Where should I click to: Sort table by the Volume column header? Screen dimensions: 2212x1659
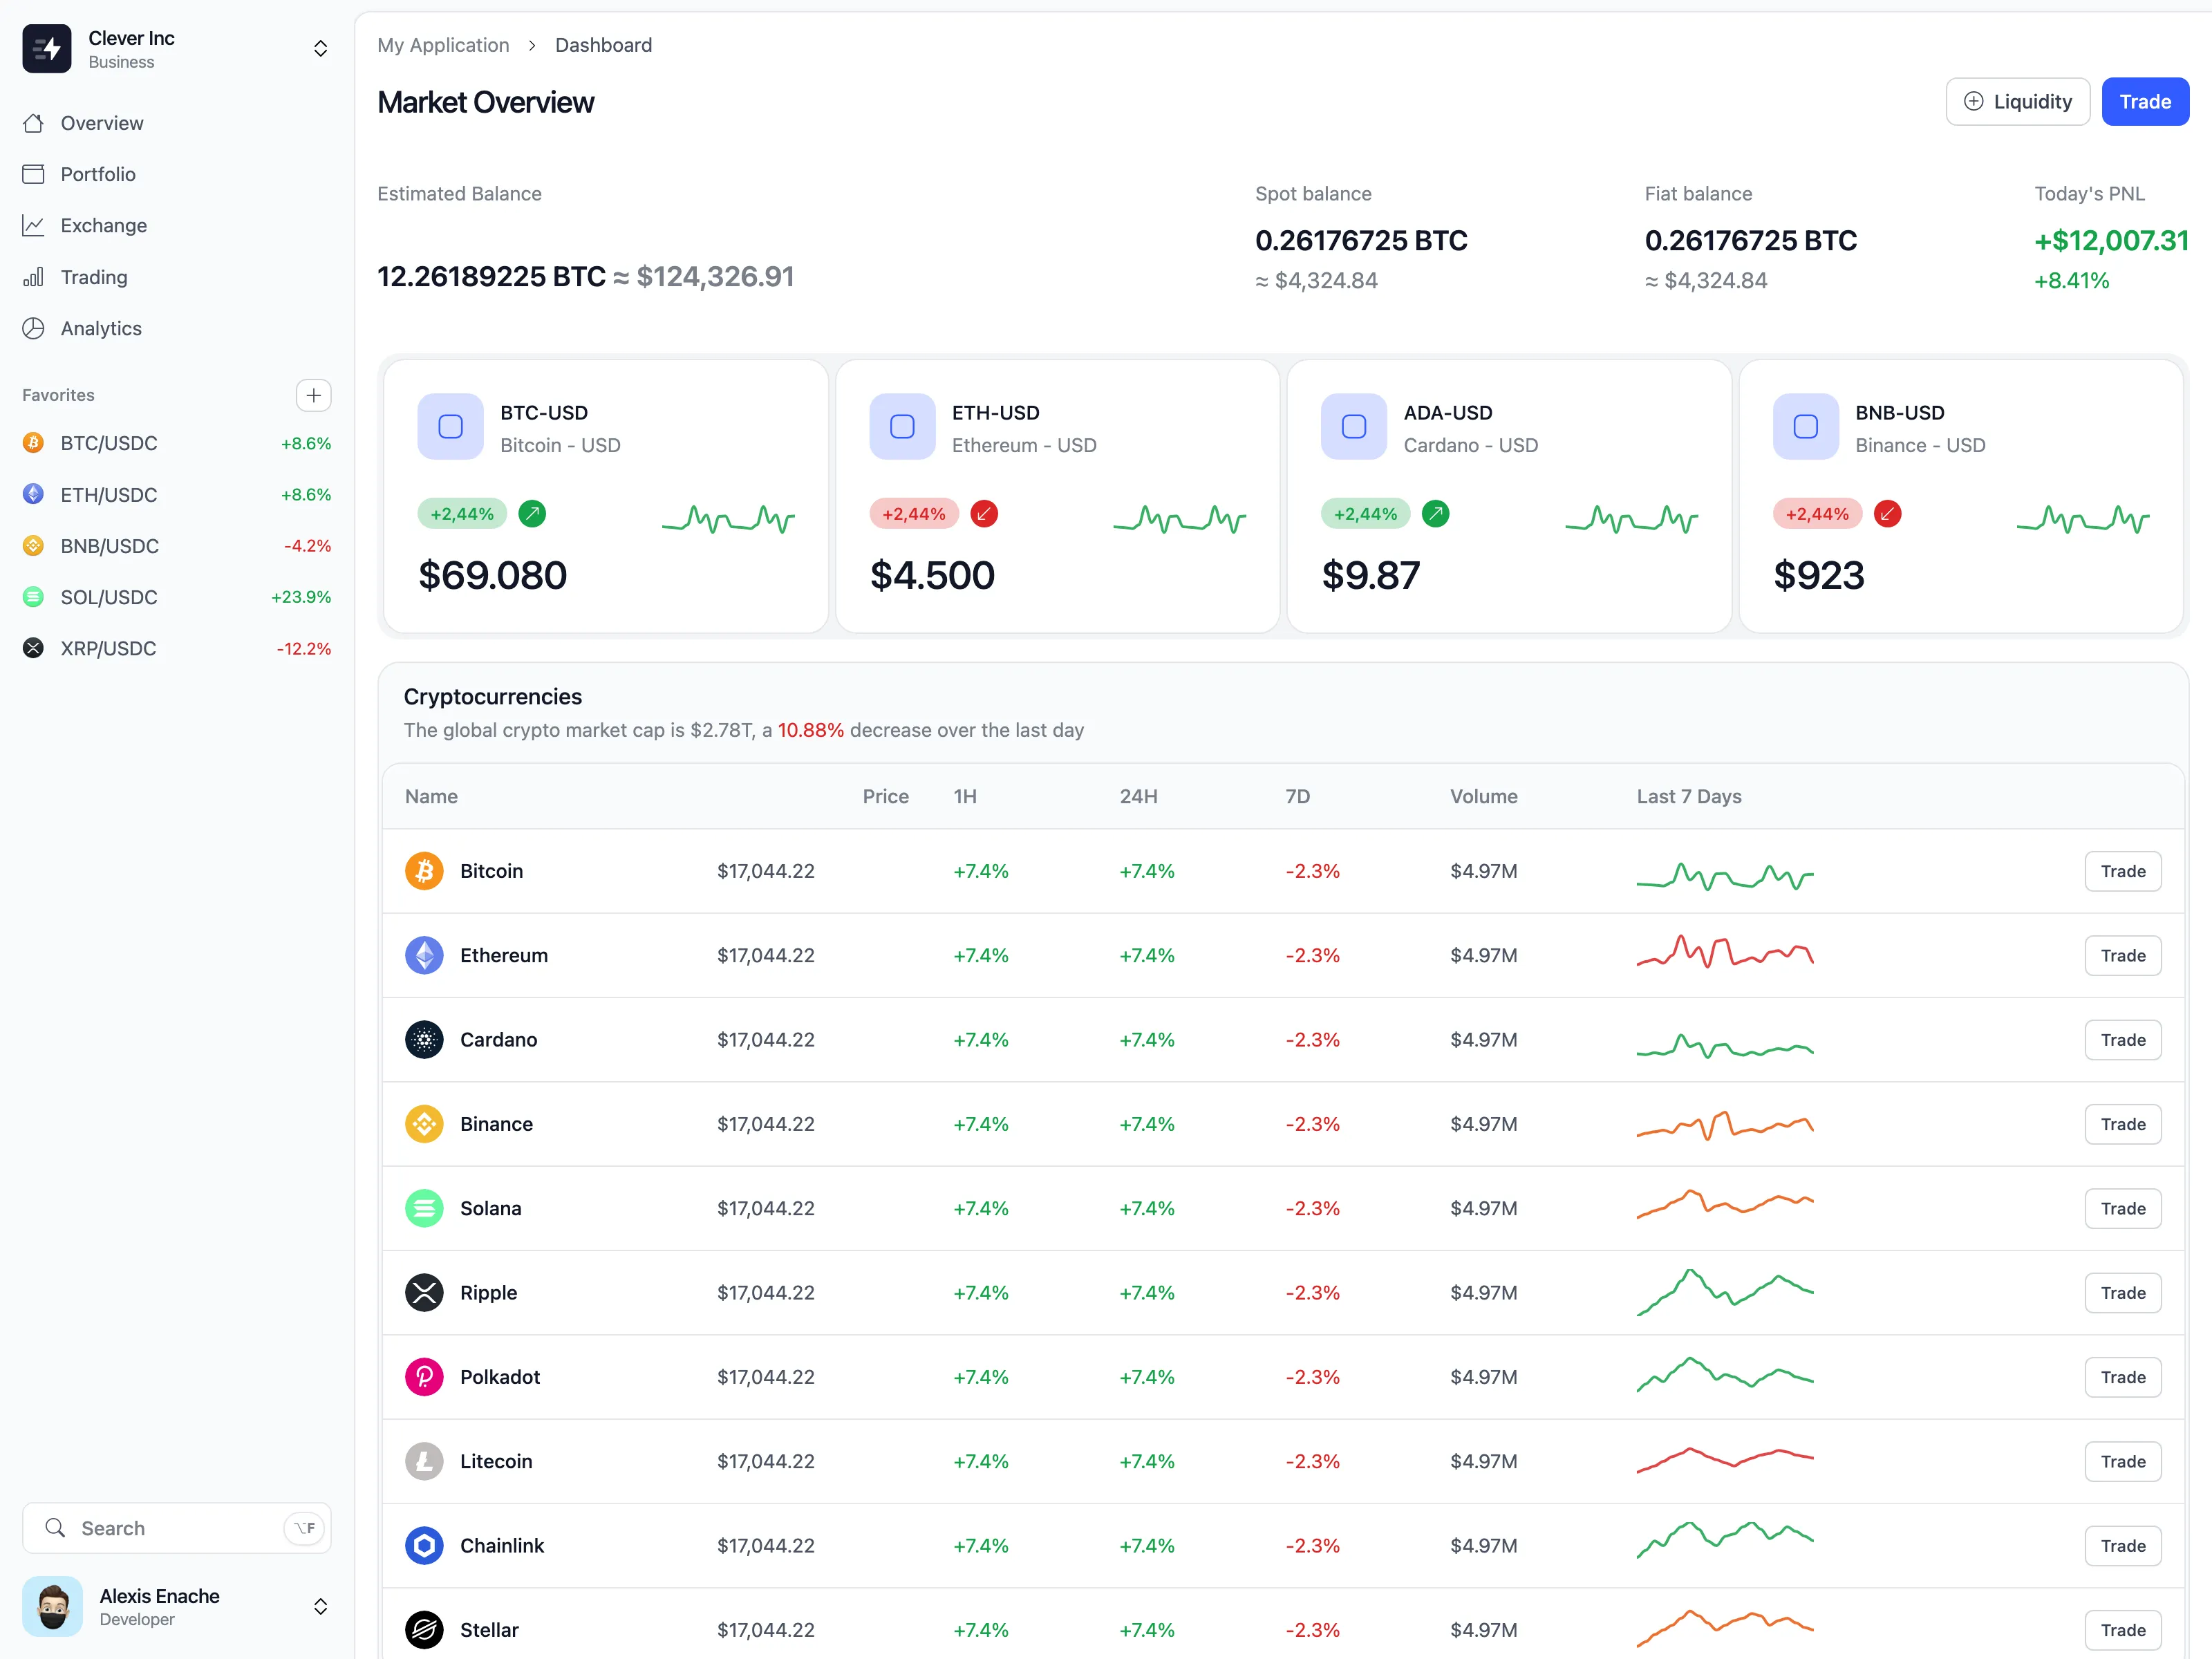1483,796
